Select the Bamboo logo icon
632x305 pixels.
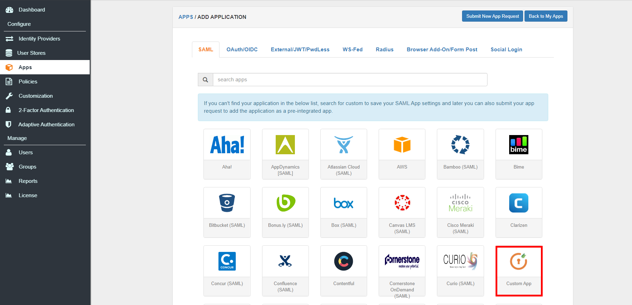pos(460,144)
